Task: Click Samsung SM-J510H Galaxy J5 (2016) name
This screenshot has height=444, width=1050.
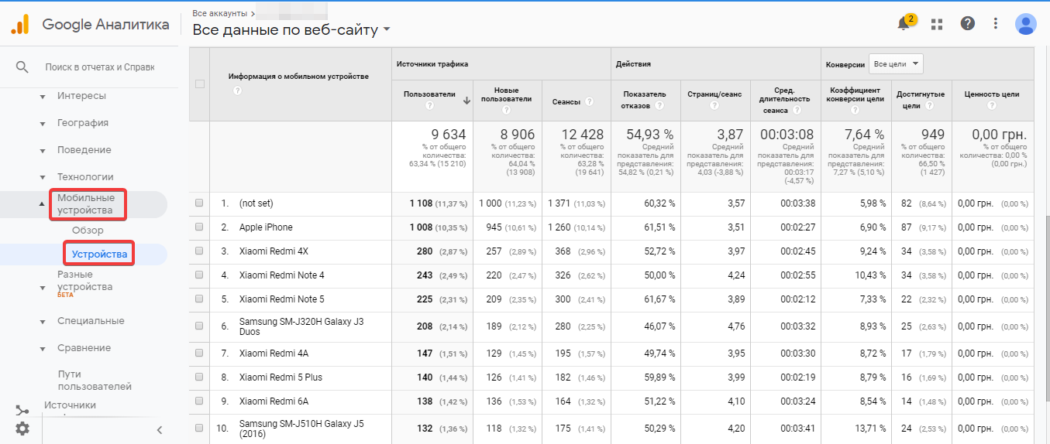Action: [301, 429]
